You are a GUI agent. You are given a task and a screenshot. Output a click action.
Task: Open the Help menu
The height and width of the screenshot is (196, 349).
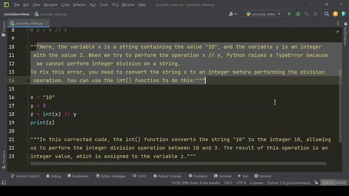point(142,5)
